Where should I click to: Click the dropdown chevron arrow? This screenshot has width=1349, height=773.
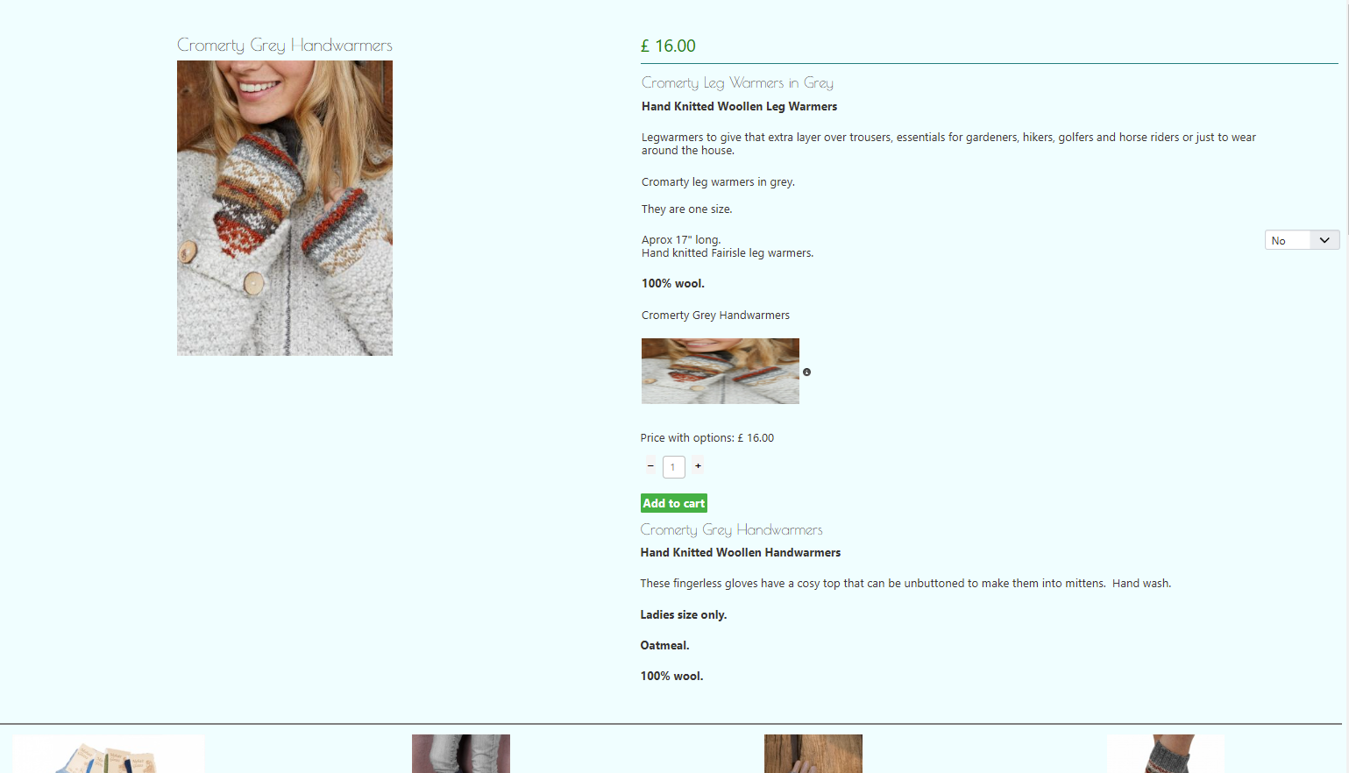[x=1324, y=240]
